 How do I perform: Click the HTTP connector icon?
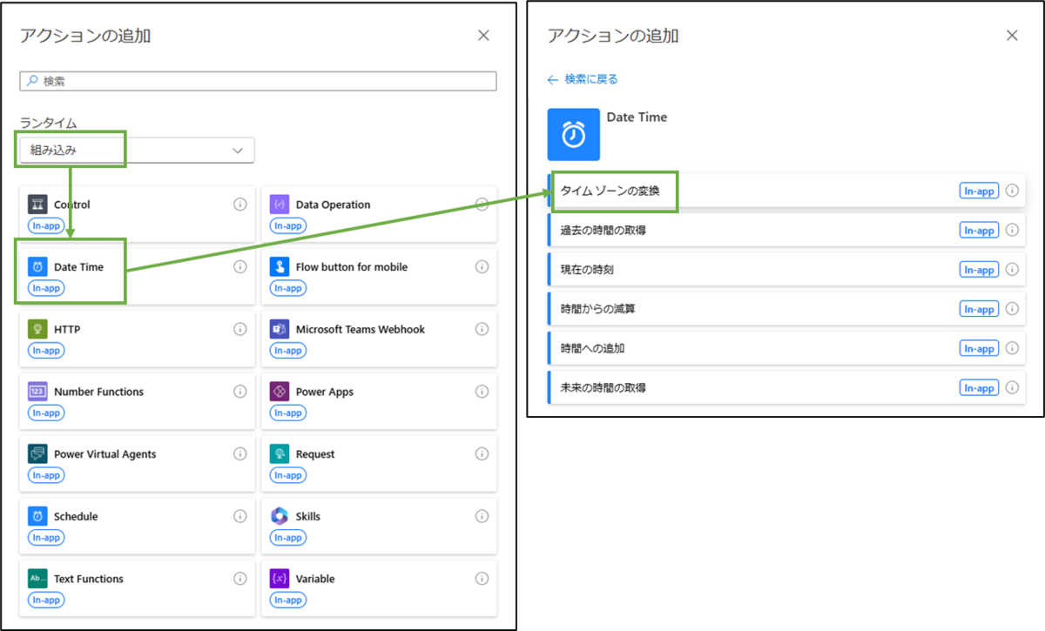[x=37, y=329]
